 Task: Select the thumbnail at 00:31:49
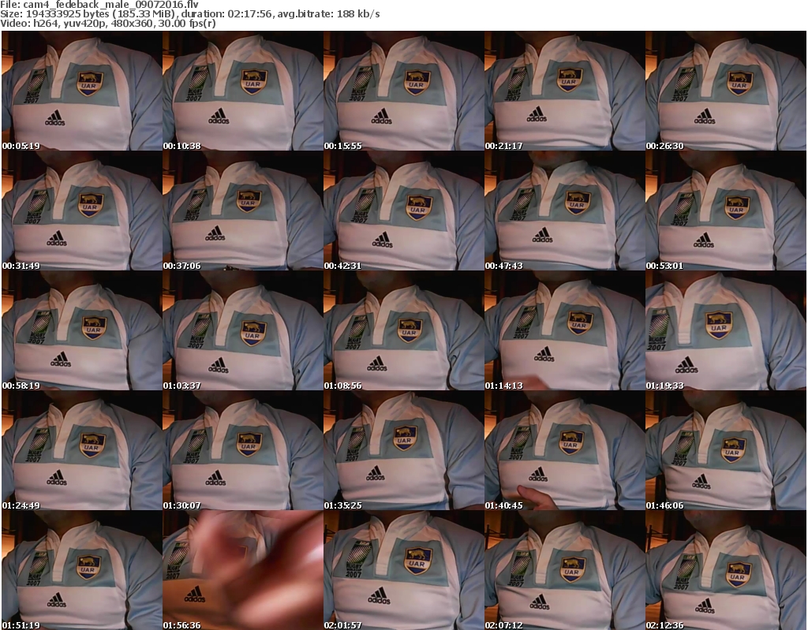coord(82,211)
